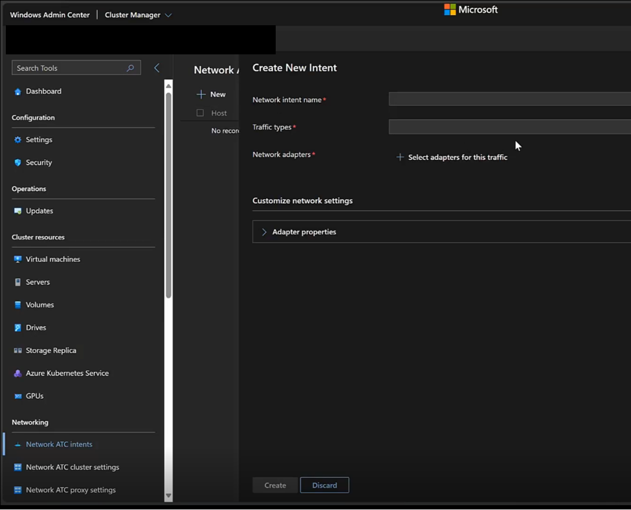Click Select adapters for this traffic
Image resolution: width=631 pixels, height=510 pixels.
click(x=452, y=157)
